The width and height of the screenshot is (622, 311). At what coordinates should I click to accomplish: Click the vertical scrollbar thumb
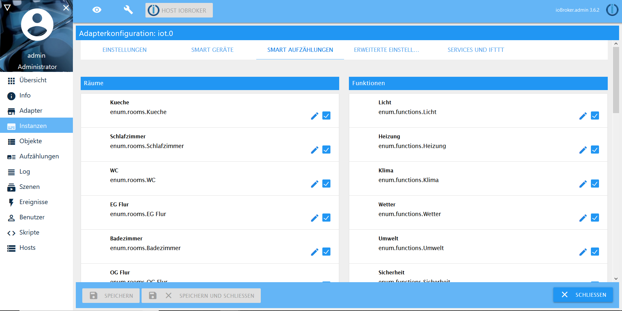coord(616,80)
